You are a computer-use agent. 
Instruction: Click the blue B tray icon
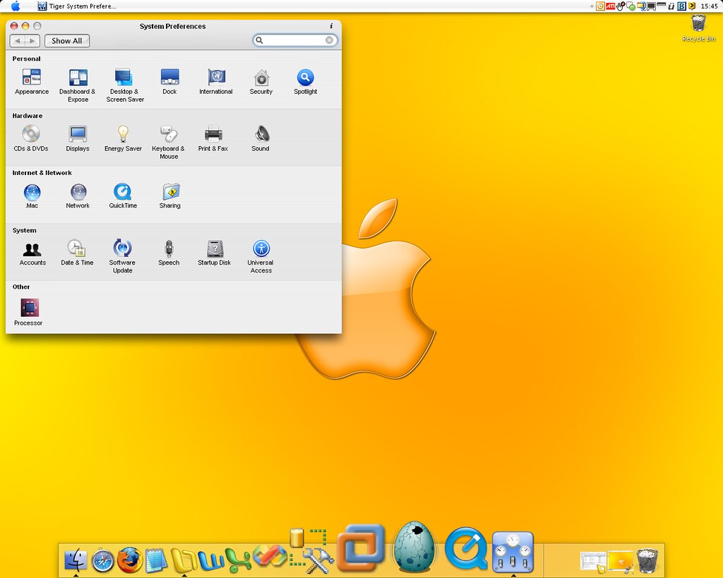tap(681, 6)
